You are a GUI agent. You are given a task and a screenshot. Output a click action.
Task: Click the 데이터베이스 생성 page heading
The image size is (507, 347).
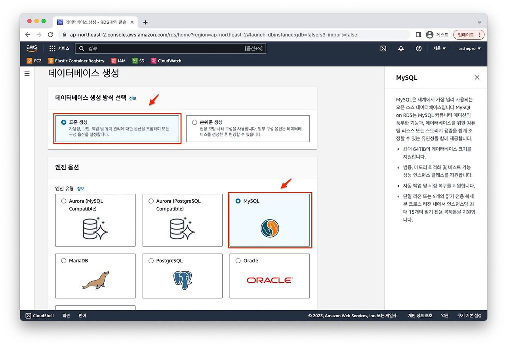[x=84, y=73]
